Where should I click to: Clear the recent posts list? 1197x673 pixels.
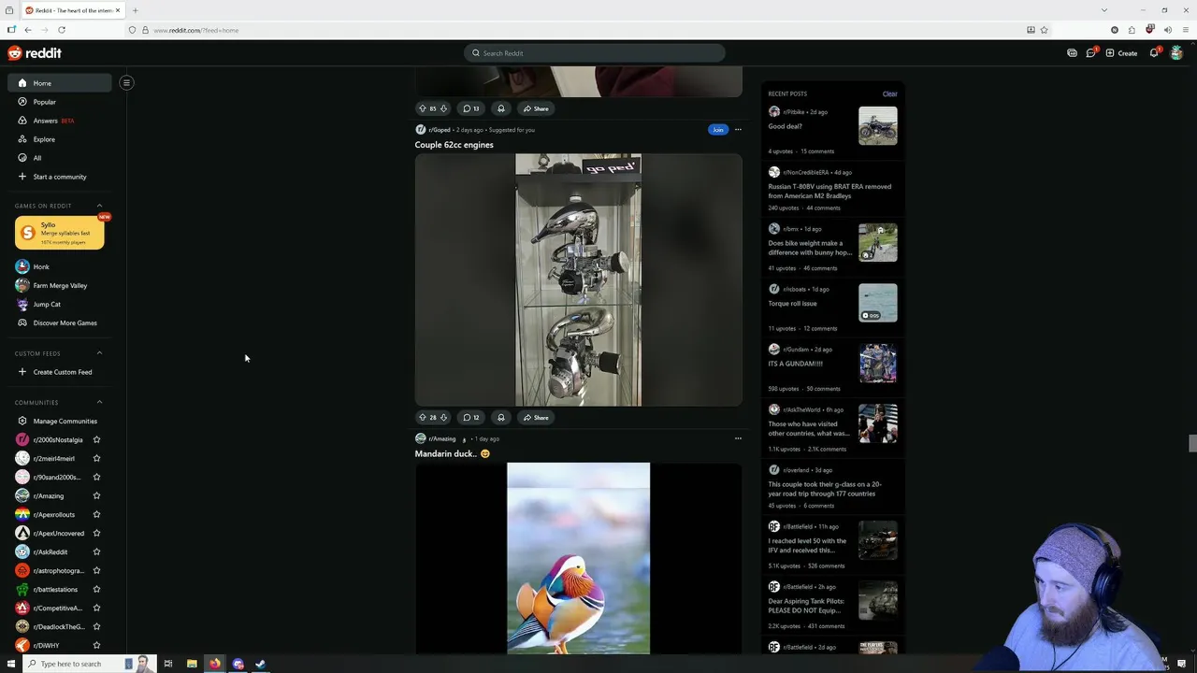889,93
